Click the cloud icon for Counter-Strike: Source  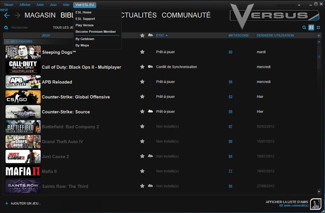point(150,111)
